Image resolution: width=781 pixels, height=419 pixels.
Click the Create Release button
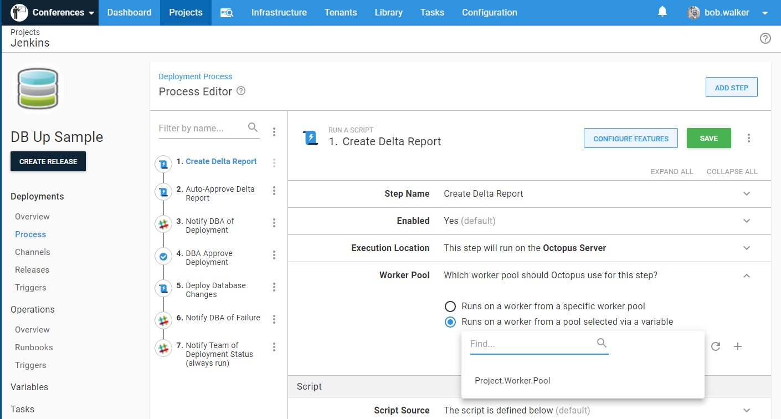click(x=48, y=161)
